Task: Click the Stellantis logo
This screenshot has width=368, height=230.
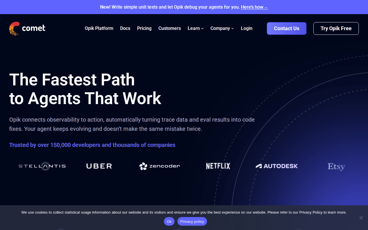Action: pyautogui.click(x=42, y=166)
